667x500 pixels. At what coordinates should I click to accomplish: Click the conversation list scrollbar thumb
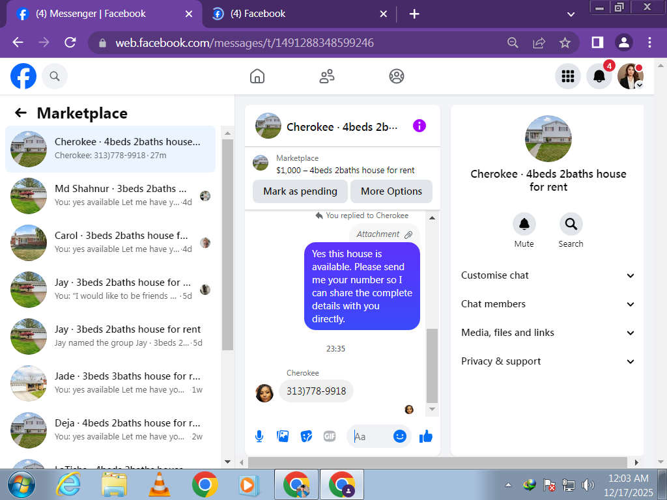227,245
